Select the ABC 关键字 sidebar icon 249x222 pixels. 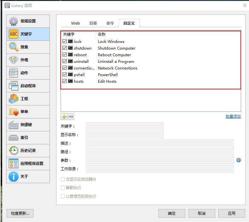pyautogui.click(x=14, y=34)
